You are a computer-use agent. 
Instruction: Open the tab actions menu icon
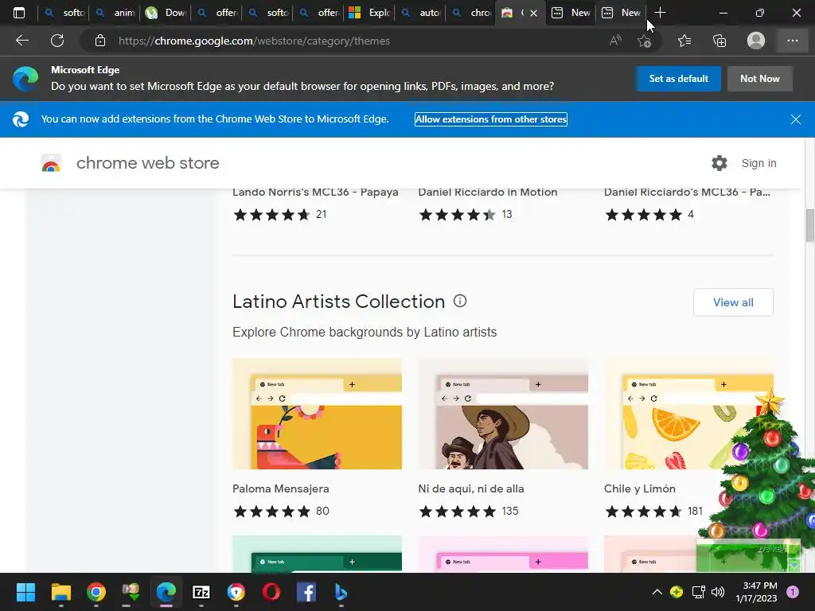pos(19,13)
